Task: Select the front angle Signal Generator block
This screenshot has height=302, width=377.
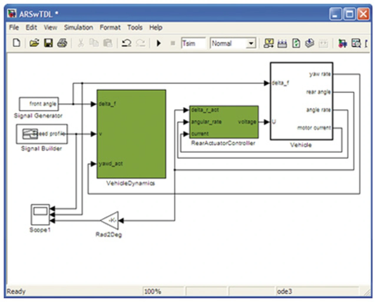Action: pyautogui.click(x=39, y=104)
